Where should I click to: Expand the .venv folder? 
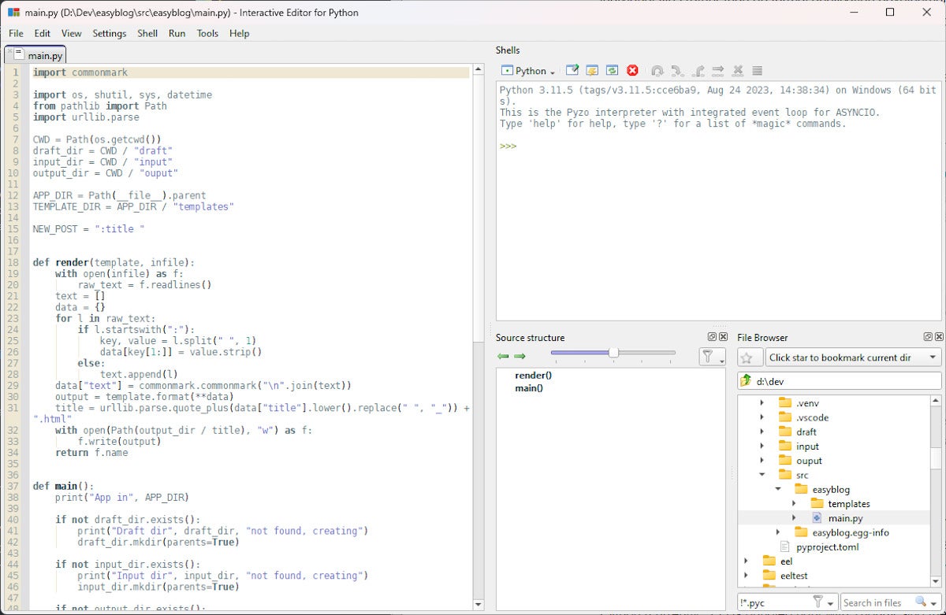(762, 403)
